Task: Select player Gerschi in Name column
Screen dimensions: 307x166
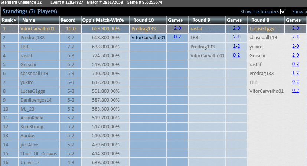Action: 28,65
